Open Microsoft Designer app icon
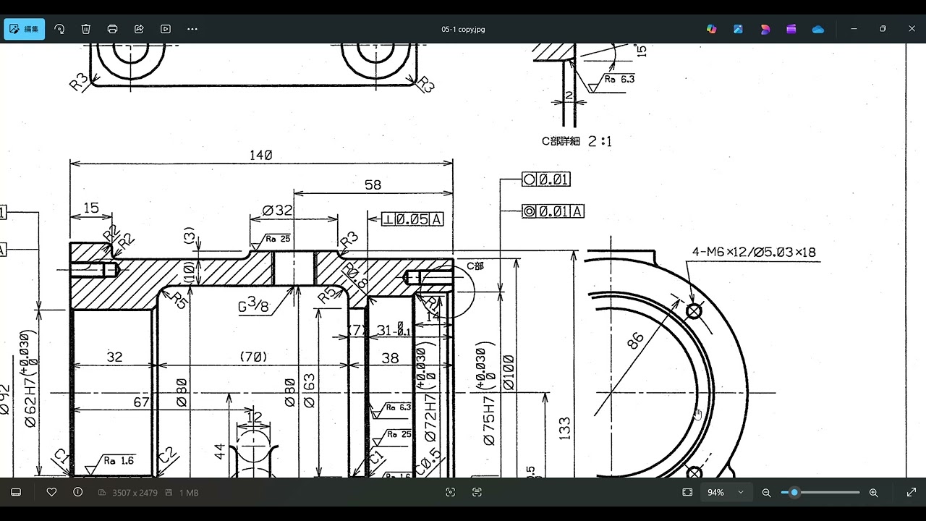The height and width of the screenshot is (521, 926). tap(765, 29)
